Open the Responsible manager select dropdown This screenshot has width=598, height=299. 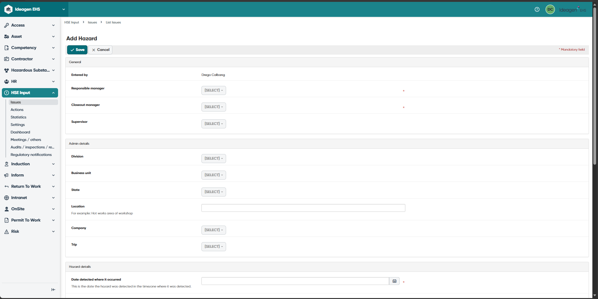pos(214,90)
